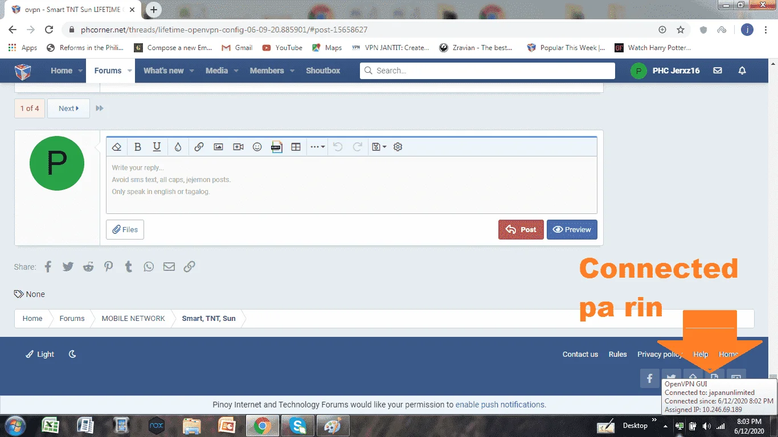
Task: Open What's new tab
Action: click(163, 71)
